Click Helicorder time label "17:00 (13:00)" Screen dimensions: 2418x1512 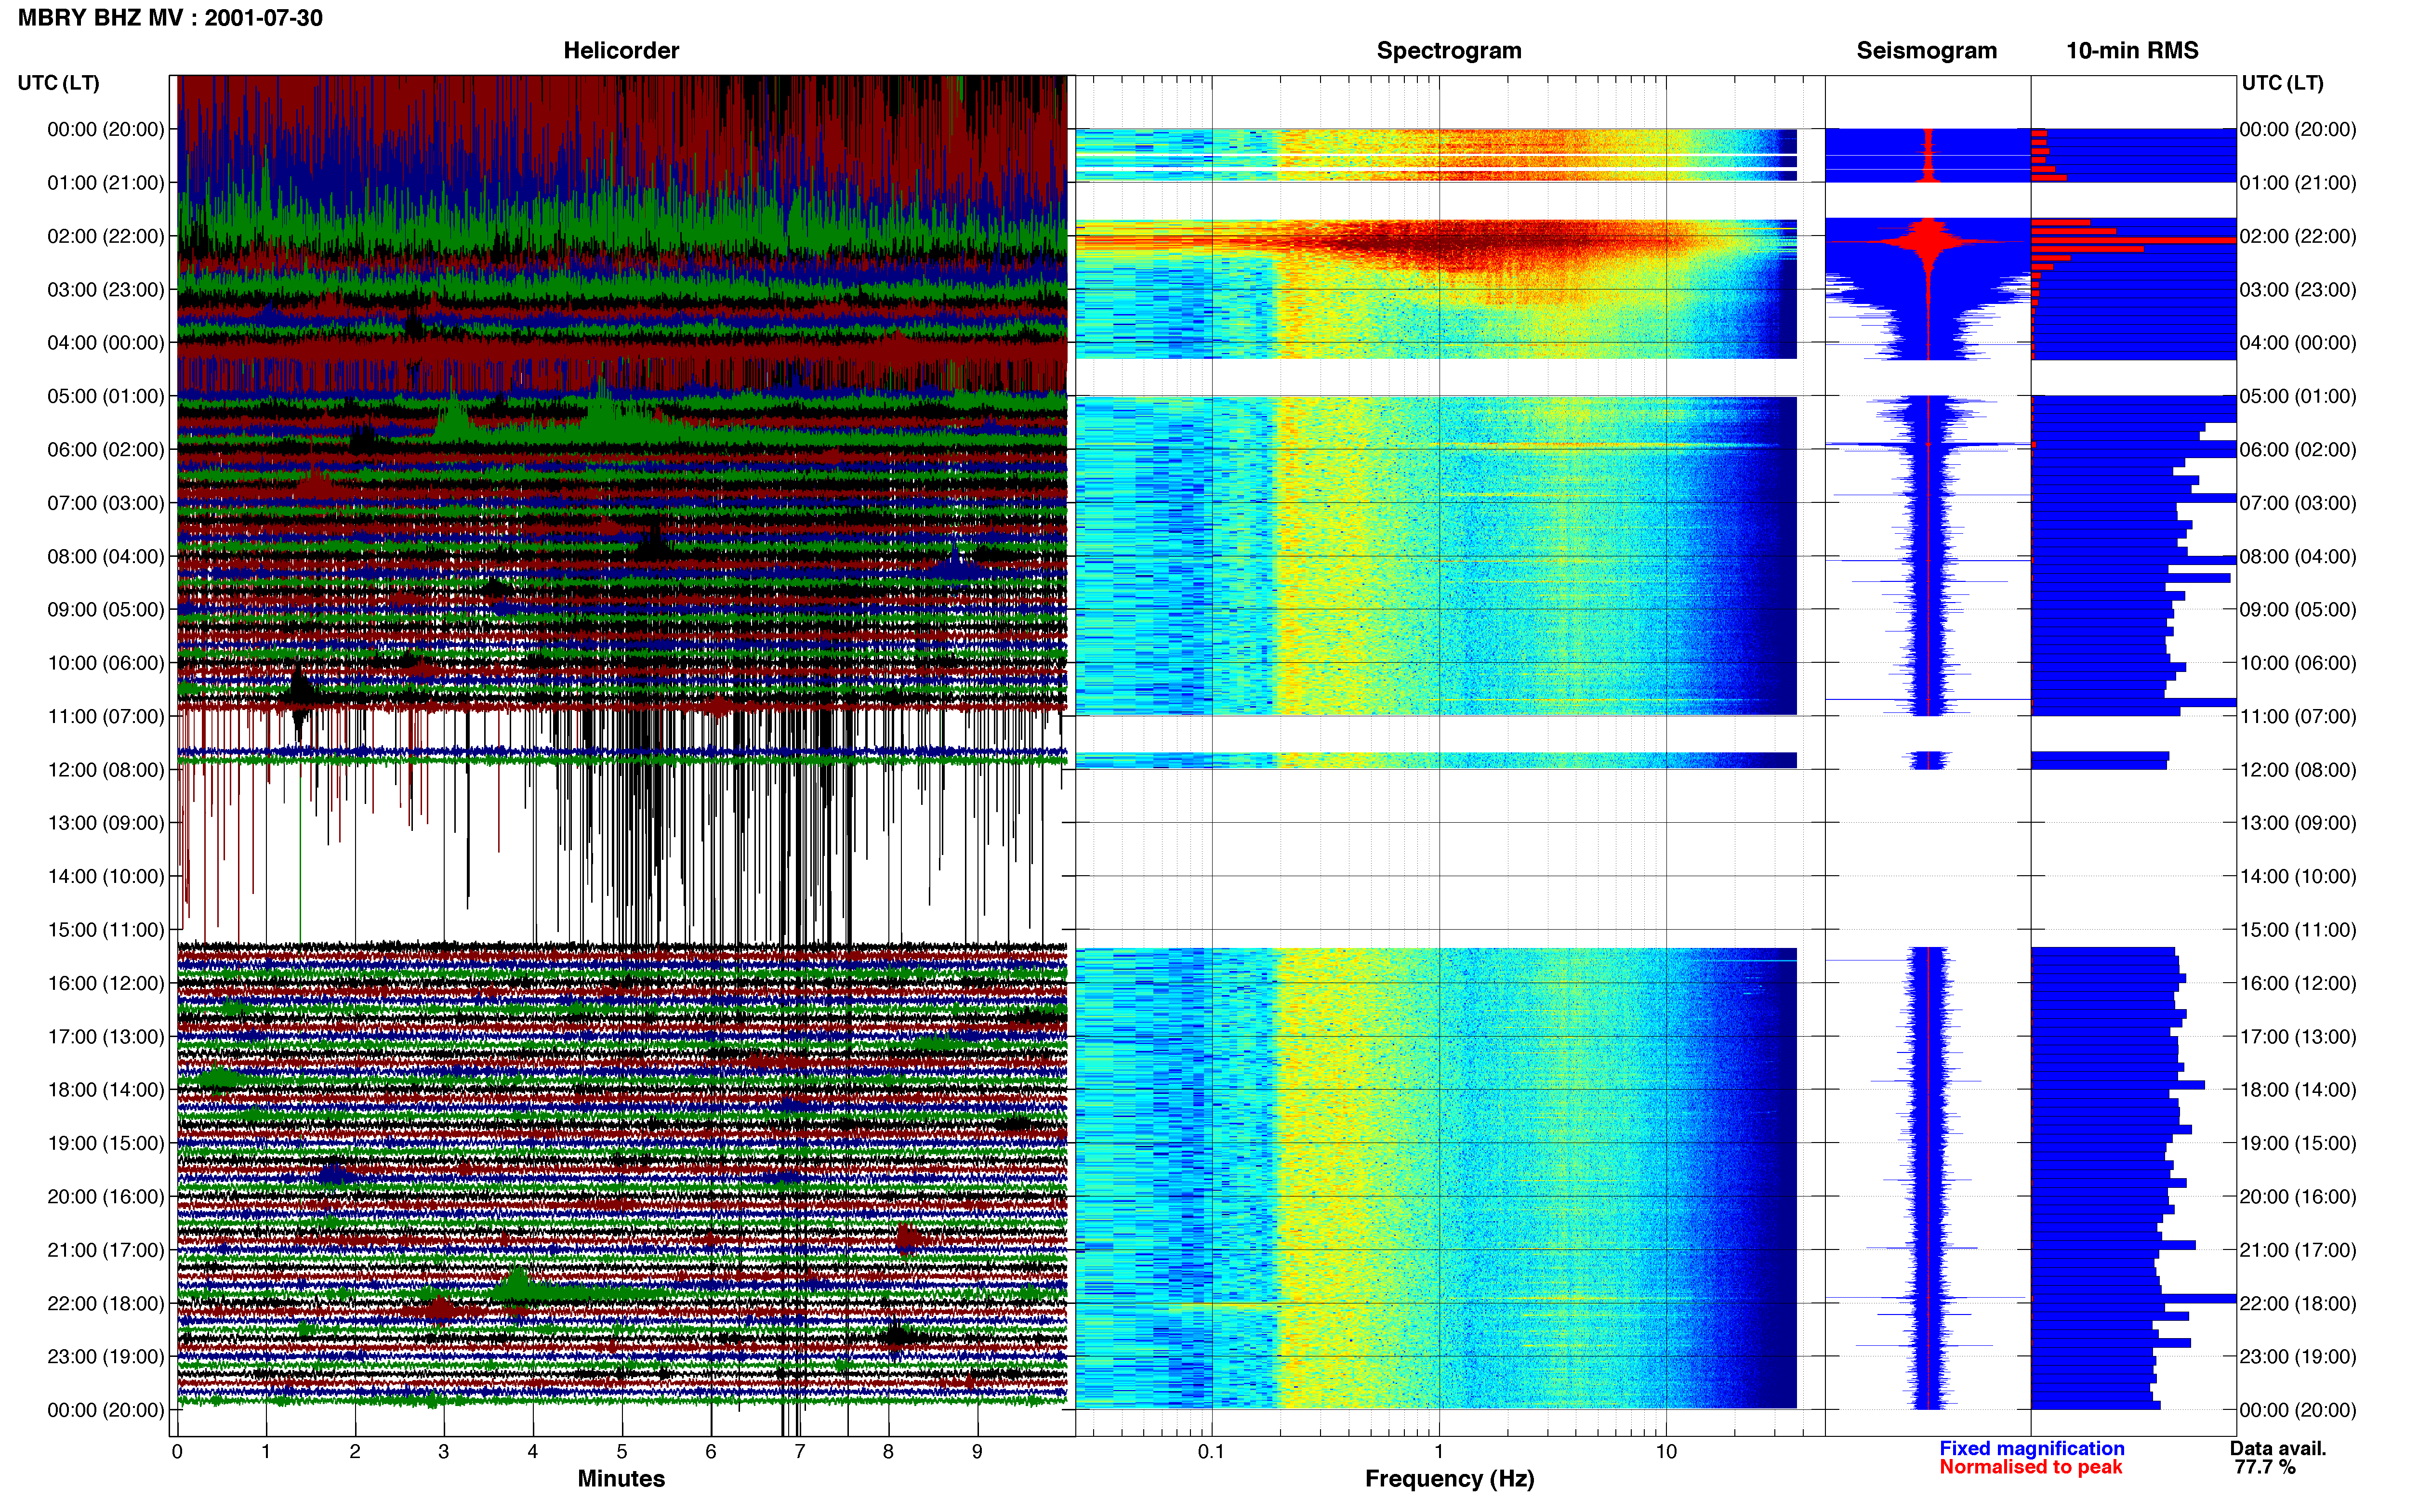[x=106, y=1036]
